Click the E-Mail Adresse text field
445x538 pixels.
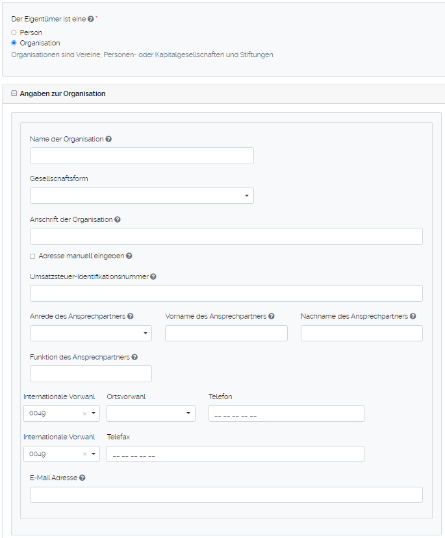226,495
